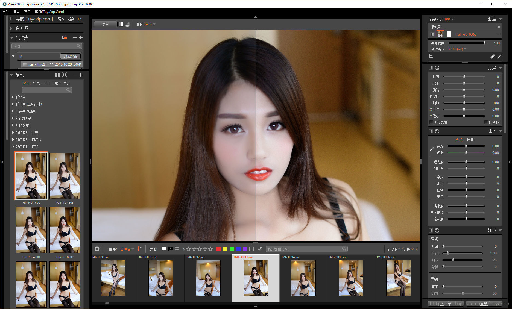Enable the 限制裁剪 checkbox

click(431, 122)
